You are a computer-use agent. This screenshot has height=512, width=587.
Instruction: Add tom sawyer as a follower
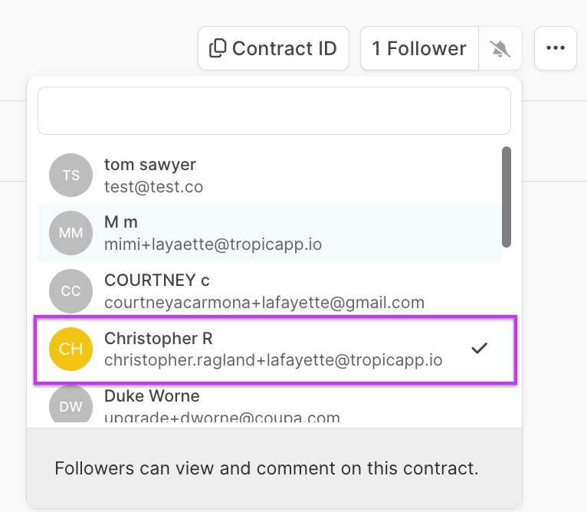[230, 175]
